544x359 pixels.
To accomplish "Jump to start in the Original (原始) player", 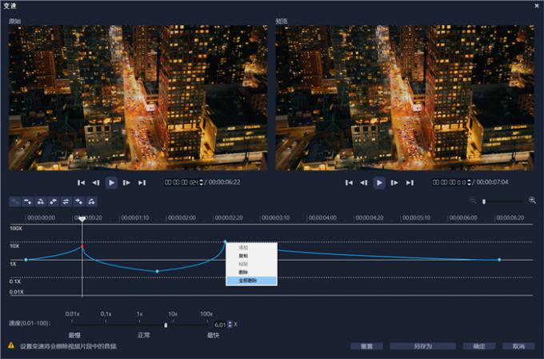I will tap(81, 183).
